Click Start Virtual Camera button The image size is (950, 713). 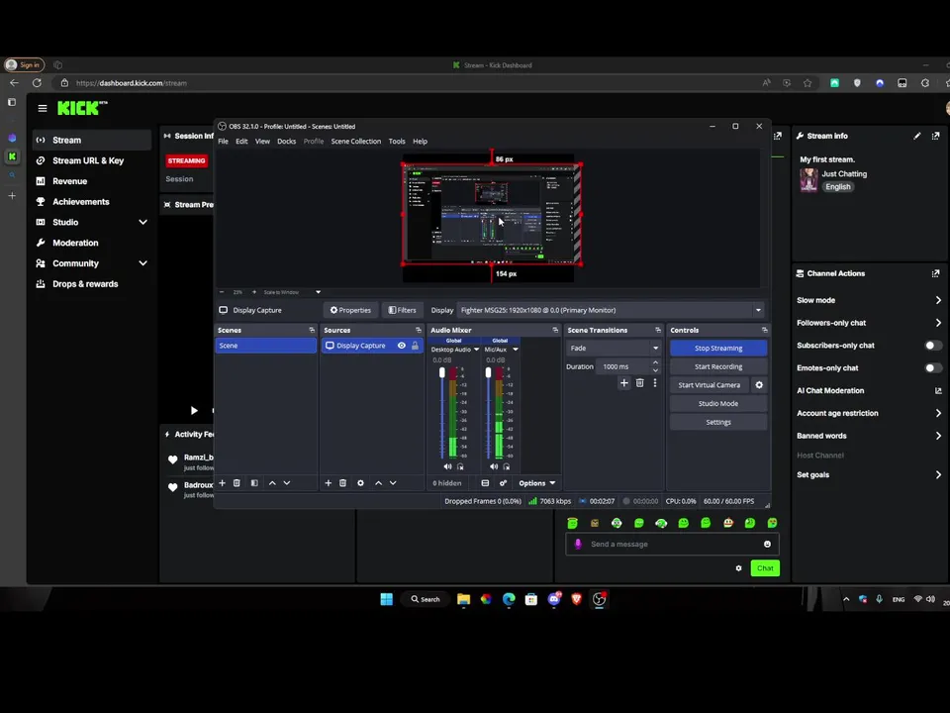[x=709, y=385]
